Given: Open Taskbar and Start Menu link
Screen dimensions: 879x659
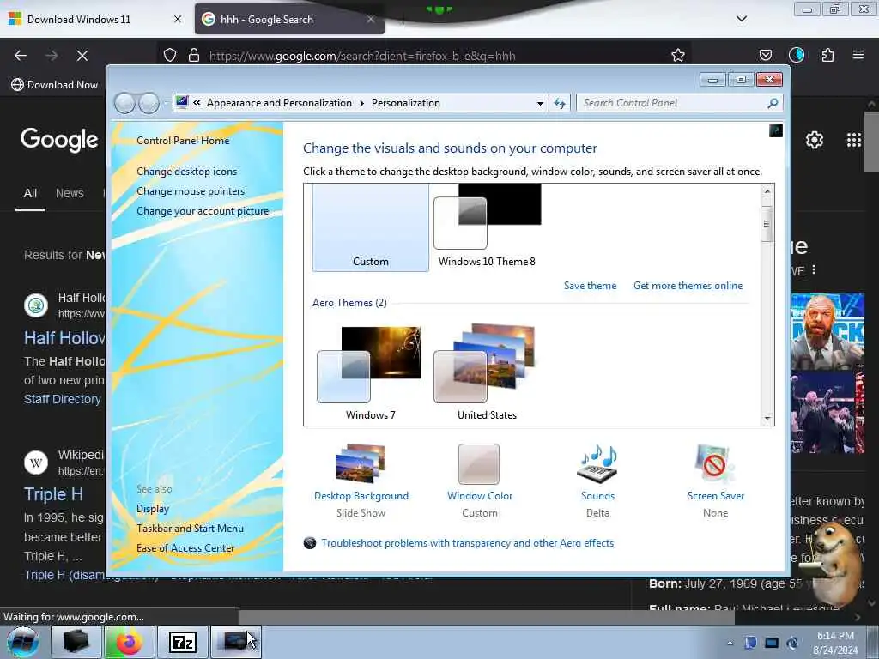Looking at the screenshot, I should point(190,529).
